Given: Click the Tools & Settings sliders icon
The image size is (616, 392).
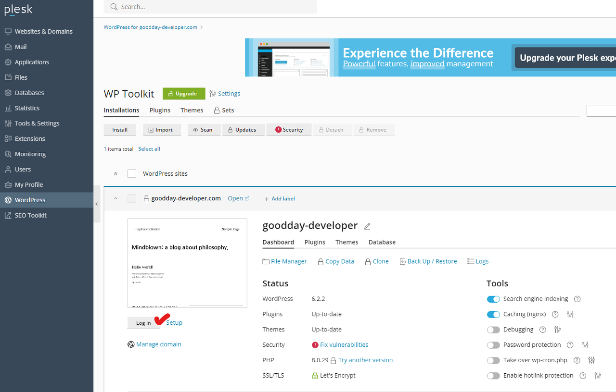Looking at the screenshot, I should click(8, 123).
